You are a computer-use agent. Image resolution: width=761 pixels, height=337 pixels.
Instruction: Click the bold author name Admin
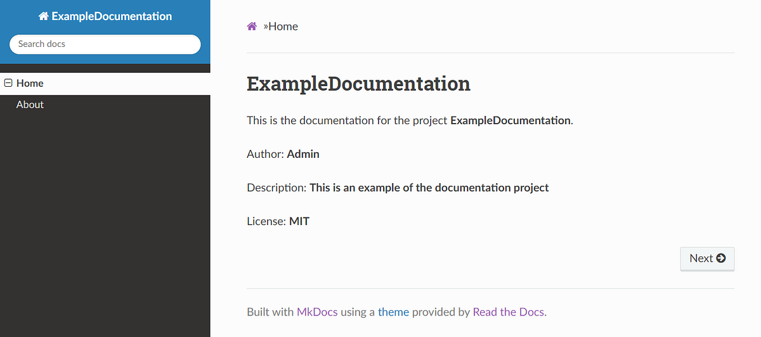click(303, 154)
